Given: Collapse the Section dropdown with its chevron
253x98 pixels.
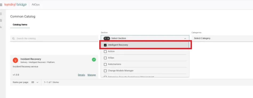Looking at the screenshot, I should 185,39.
